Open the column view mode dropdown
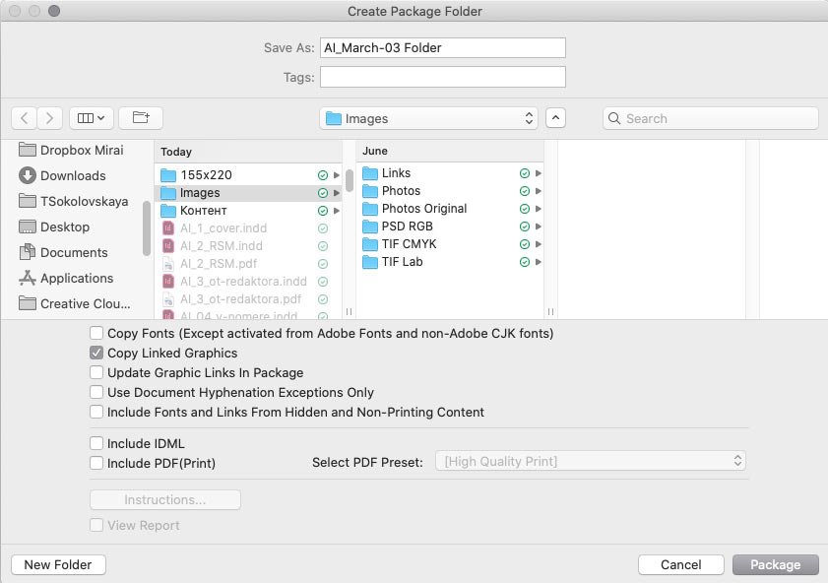This screenshot has height=583, width=828. (x=91, y=118)
